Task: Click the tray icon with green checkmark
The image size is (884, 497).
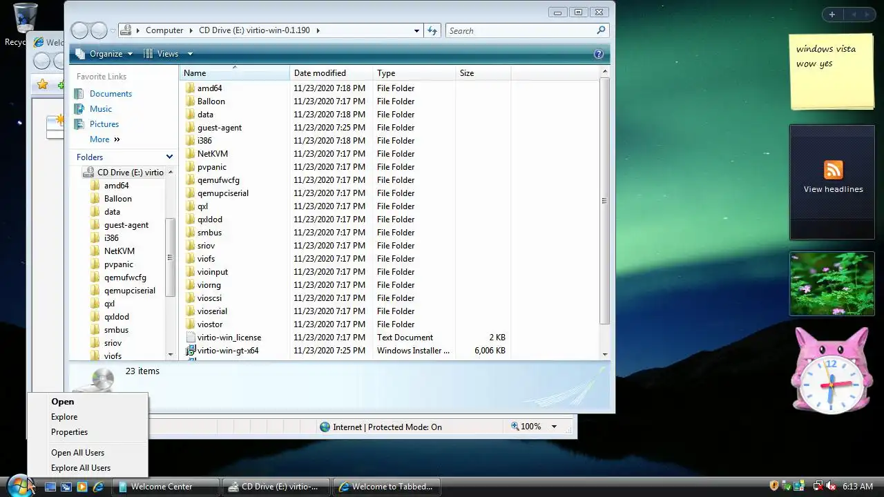Action: pos(787,486)
